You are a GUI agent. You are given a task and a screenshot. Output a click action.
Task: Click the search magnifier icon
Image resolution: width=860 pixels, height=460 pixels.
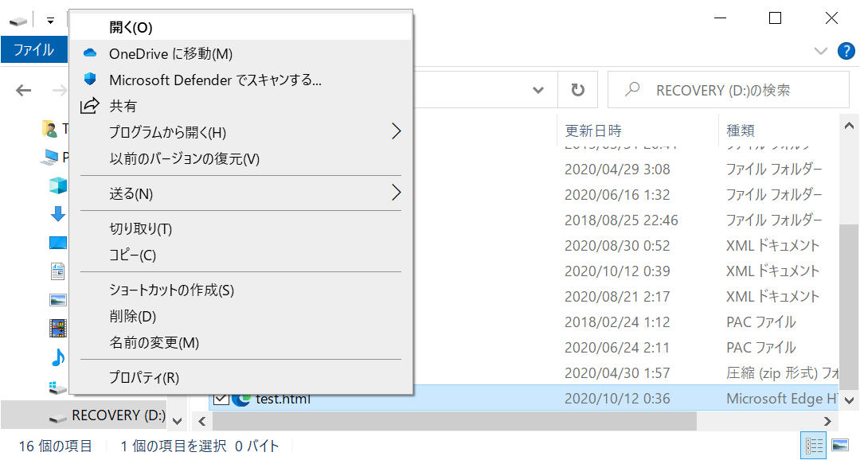(x=632, y=89)
